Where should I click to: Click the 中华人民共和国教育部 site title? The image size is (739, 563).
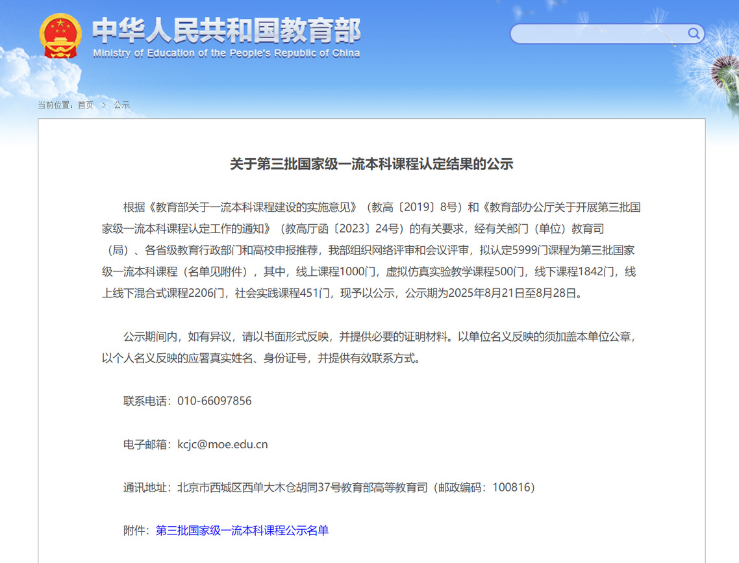coord(226,30)
